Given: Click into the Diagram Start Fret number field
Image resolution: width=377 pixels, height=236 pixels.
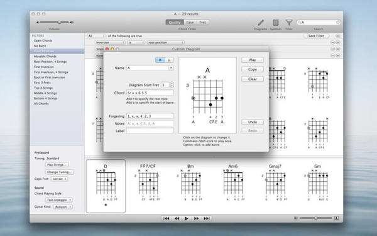Looking at the screenshot, I should 165,85.
